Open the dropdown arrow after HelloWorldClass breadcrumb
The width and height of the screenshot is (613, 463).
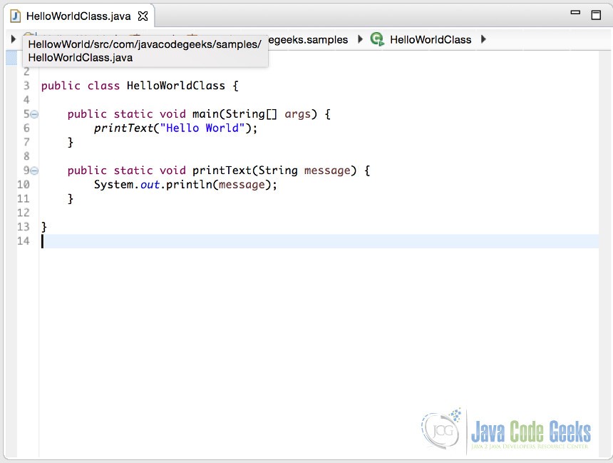point(483,39)
